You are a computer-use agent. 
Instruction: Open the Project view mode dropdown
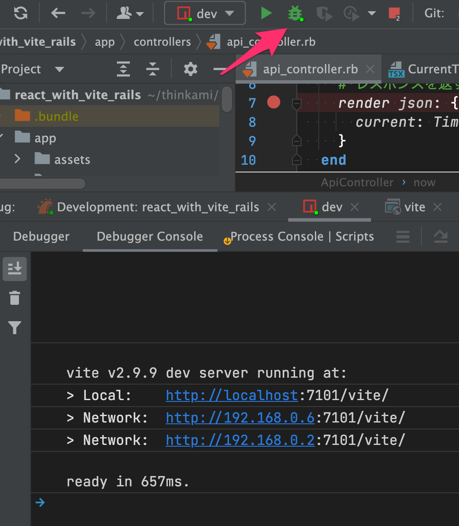(60, 69)
